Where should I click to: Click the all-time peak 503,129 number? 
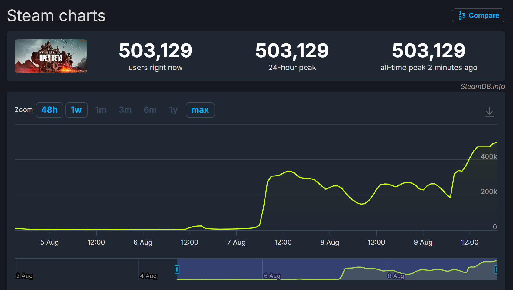point(428,51)
